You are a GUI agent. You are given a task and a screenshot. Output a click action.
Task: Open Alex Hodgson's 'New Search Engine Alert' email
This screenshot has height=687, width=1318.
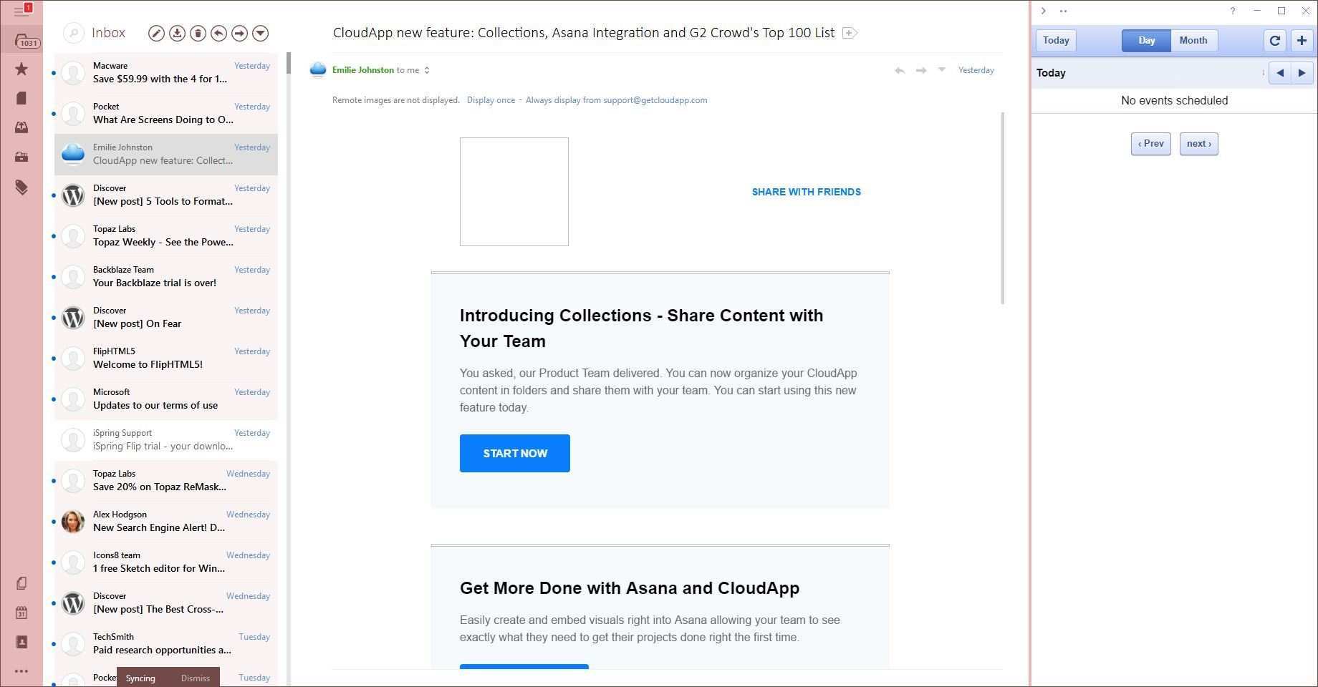[x=166, y=521]
